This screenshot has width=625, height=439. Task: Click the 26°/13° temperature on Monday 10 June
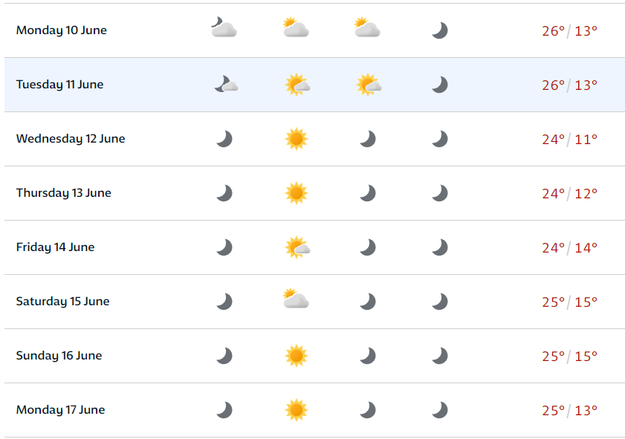pos(569,31)
